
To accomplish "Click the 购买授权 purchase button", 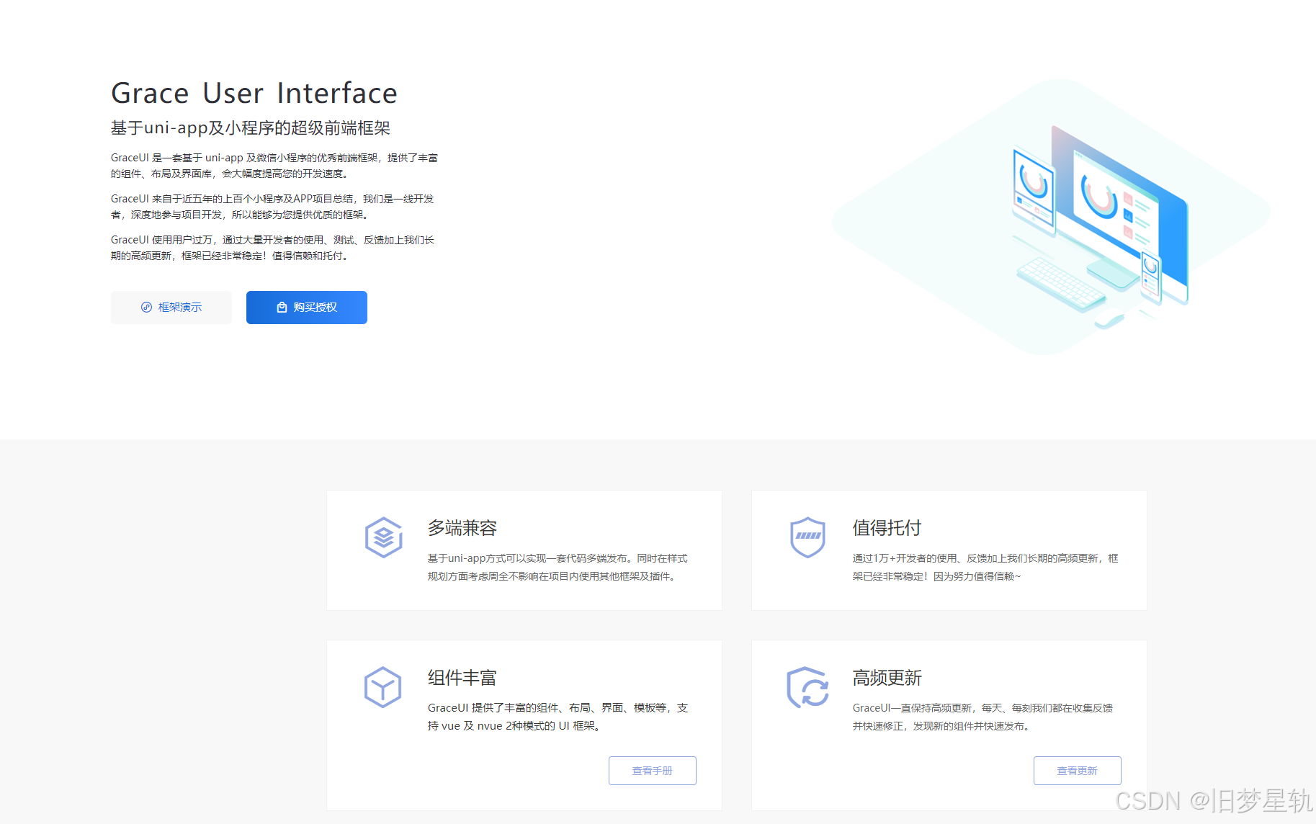I will point(306,307).
